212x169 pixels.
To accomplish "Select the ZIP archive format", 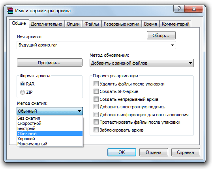I will (x=23, y=92).
